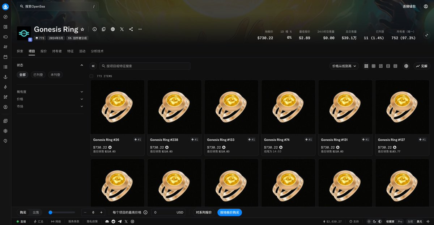Open the 分析技术 tab
Screen dimensions: 434x225
[x=97, y=51]
